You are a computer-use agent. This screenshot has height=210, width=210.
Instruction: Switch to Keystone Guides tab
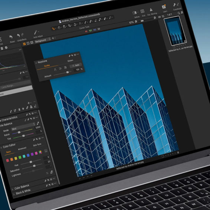[47, 66]
